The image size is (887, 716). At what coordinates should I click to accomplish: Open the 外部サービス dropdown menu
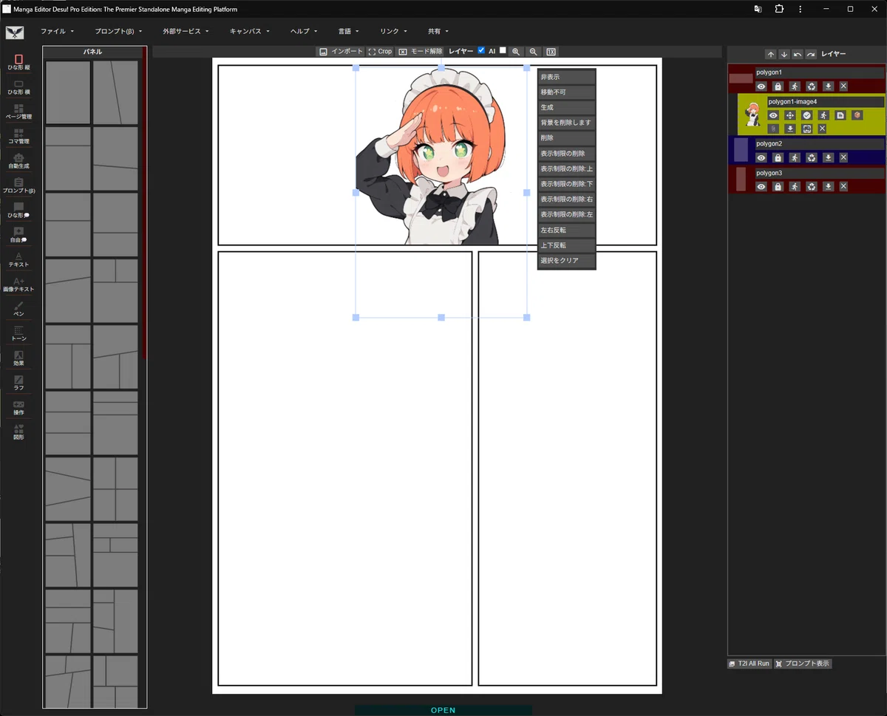click(186, 32)
